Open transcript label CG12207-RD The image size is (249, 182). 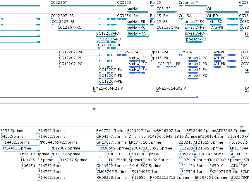[109, 39]
